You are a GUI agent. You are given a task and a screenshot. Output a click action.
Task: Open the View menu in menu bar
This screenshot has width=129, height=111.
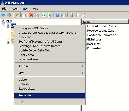tap(25, 9)
